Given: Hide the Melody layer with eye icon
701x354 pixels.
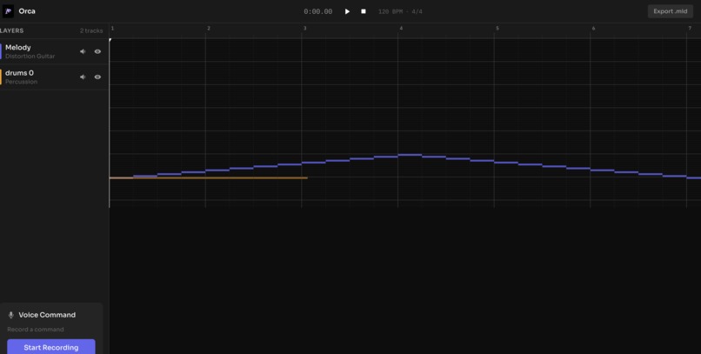Looking at the screenshot, I should coord(97,51).
